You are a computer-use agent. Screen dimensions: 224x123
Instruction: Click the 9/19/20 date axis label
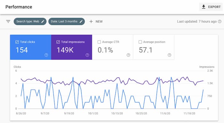pos(69,113)
